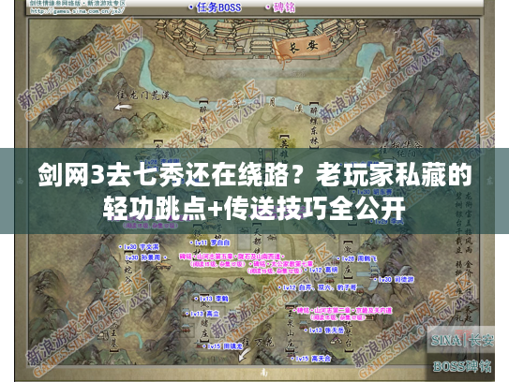Click the lv12 白芹、双火、豹子哥 marker
The image size is (509, 382).
318,287
